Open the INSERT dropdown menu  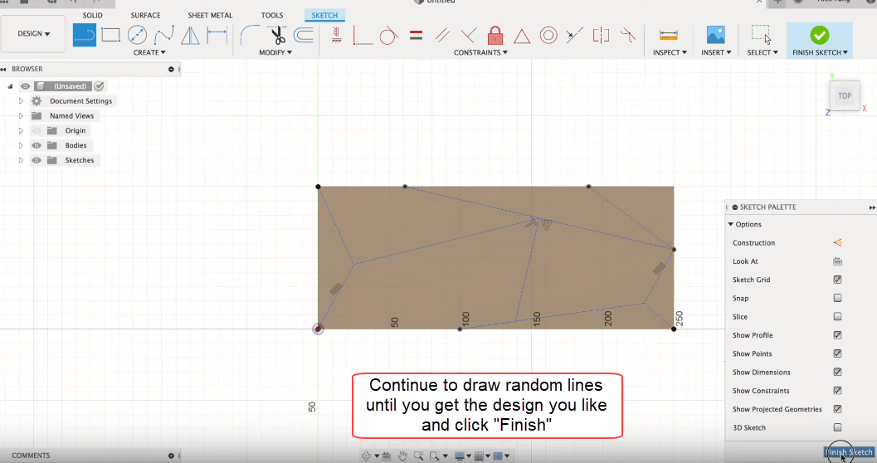[716, 52]
